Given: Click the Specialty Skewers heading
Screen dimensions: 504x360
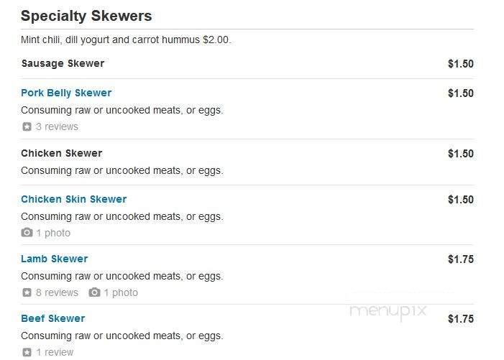Looking at the screenshot, I should [86, 16].
